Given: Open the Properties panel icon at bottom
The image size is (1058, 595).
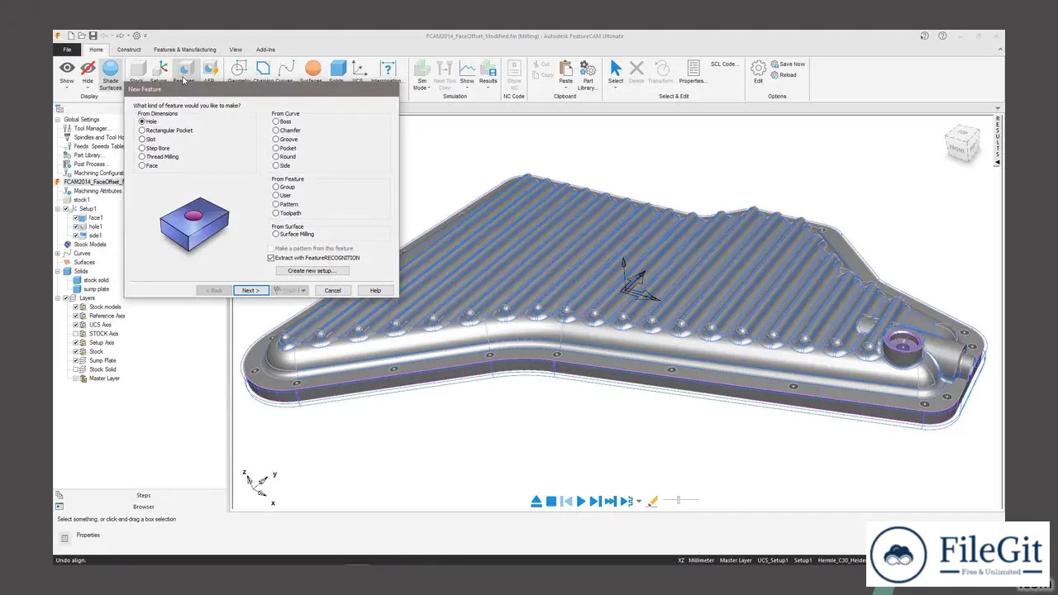Looking at the screenshot, I should coord(64,538).
